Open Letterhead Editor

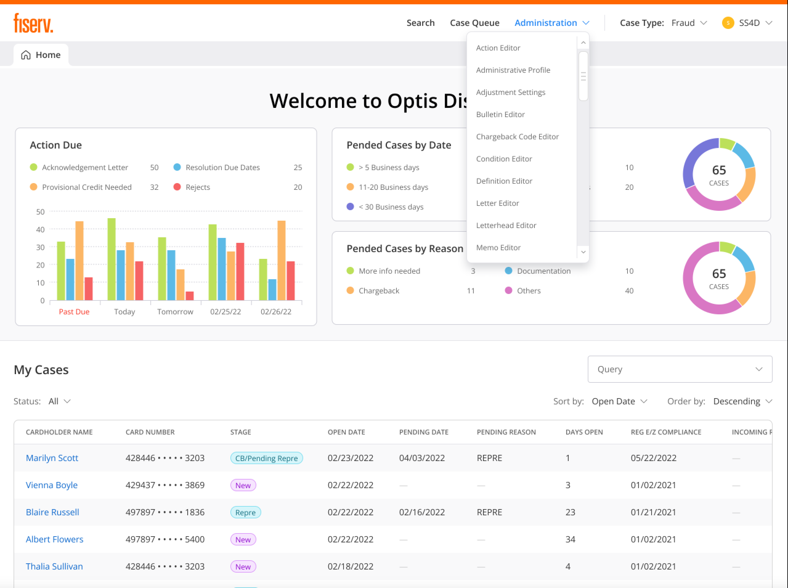506,225
